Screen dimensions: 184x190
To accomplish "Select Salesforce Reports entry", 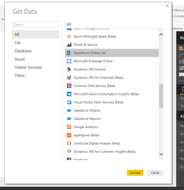I will click(x=112, y=119).
